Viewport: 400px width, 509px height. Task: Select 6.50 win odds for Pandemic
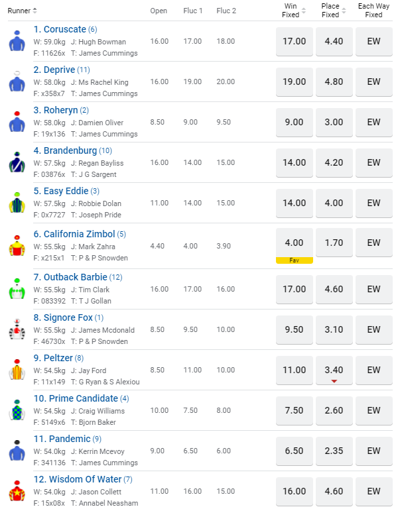click(x=294, y=451)
